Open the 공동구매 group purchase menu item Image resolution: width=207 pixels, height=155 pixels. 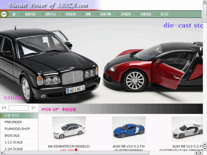point(105,14)
